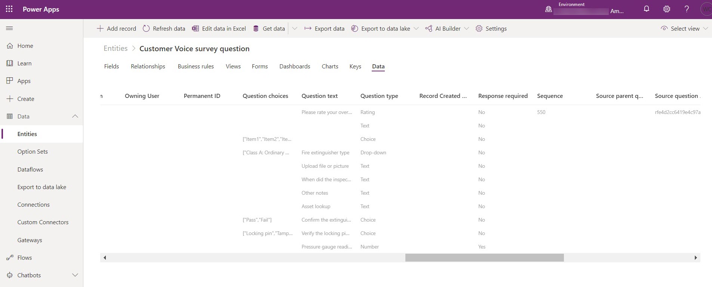Image resolution: width=712 pixels, height=287 pixels.
Task: Click the Select view eye icon
Action: point(664,28)
